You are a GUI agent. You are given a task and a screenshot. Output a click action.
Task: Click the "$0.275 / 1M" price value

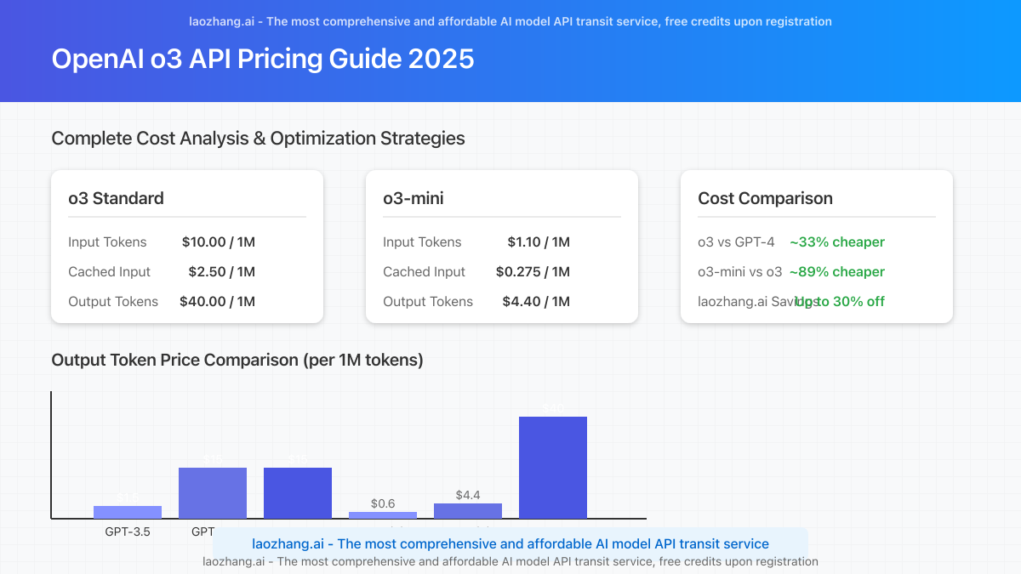(x=533, y=272)
